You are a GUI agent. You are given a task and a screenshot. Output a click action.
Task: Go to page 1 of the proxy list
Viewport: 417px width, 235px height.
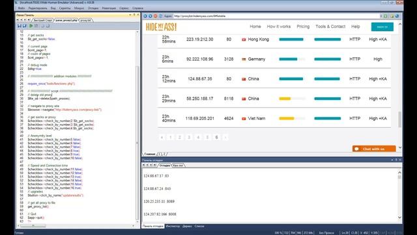point(171,138)
